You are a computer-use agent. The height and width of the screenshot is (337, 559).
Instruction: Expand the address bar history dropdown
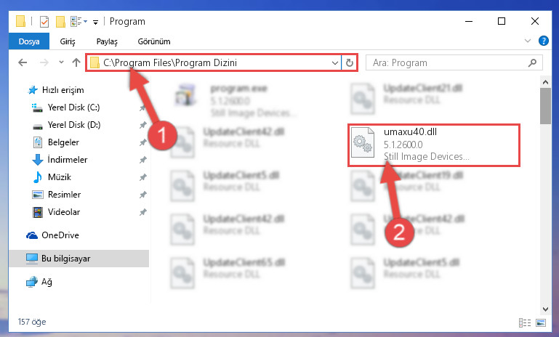(x=335, y=63)
